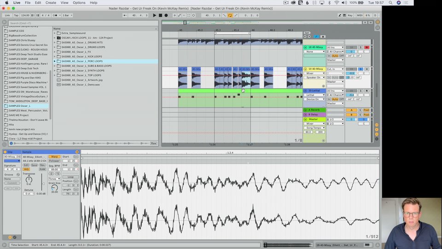The image size is (442, 249).
Task: Click the Raw button in browser preview
Action: [154, 143]
